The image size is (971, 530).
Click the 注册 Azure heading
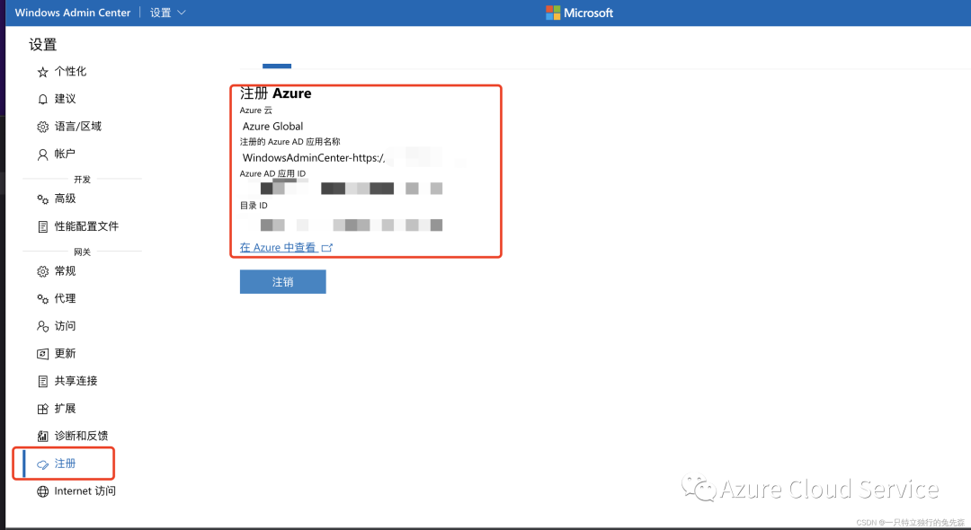click(276, 93)
